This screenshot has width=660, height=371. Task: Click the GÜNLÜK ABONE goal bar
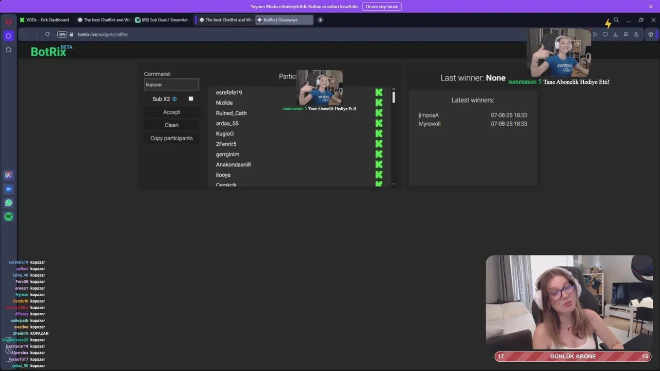573,357
